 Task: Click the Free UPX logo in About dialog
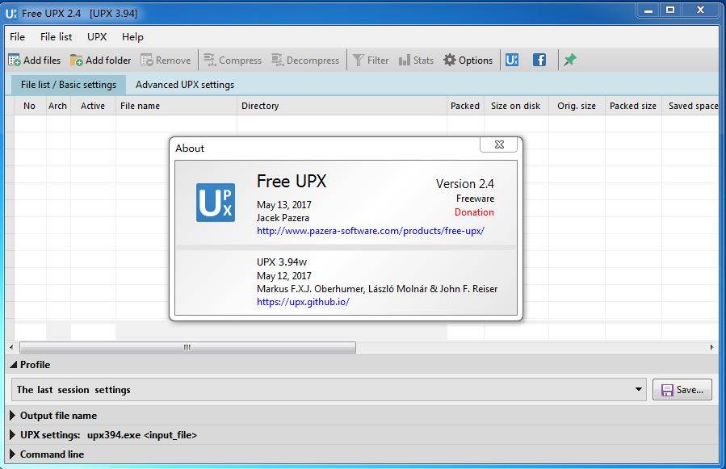pos(216,203)
